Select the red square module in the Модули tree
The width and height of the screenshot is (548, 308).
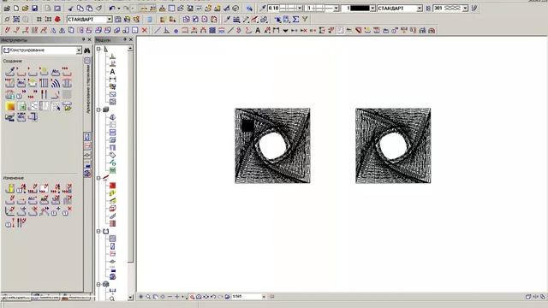click(x=112, y=186)
